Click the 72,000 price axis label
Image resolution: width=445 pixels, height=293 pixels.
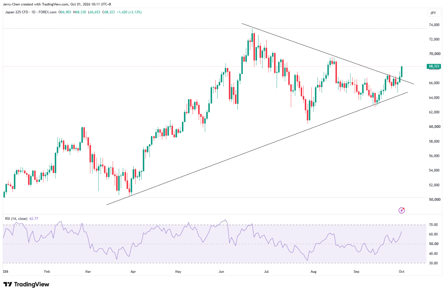(434, 39)
